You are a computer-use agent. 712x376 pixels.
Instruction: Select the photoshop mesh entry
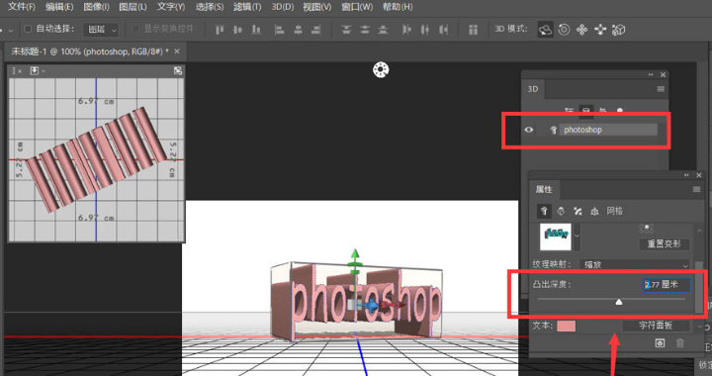pos(608,130)
